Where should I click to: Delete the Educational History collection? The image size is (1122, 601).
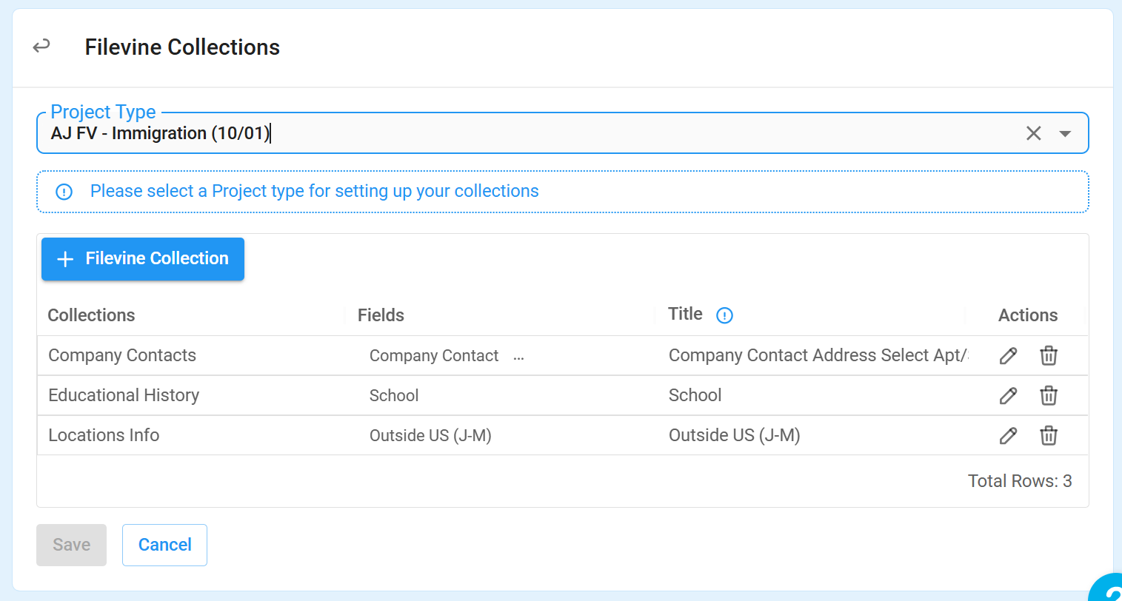[1049, 396]
